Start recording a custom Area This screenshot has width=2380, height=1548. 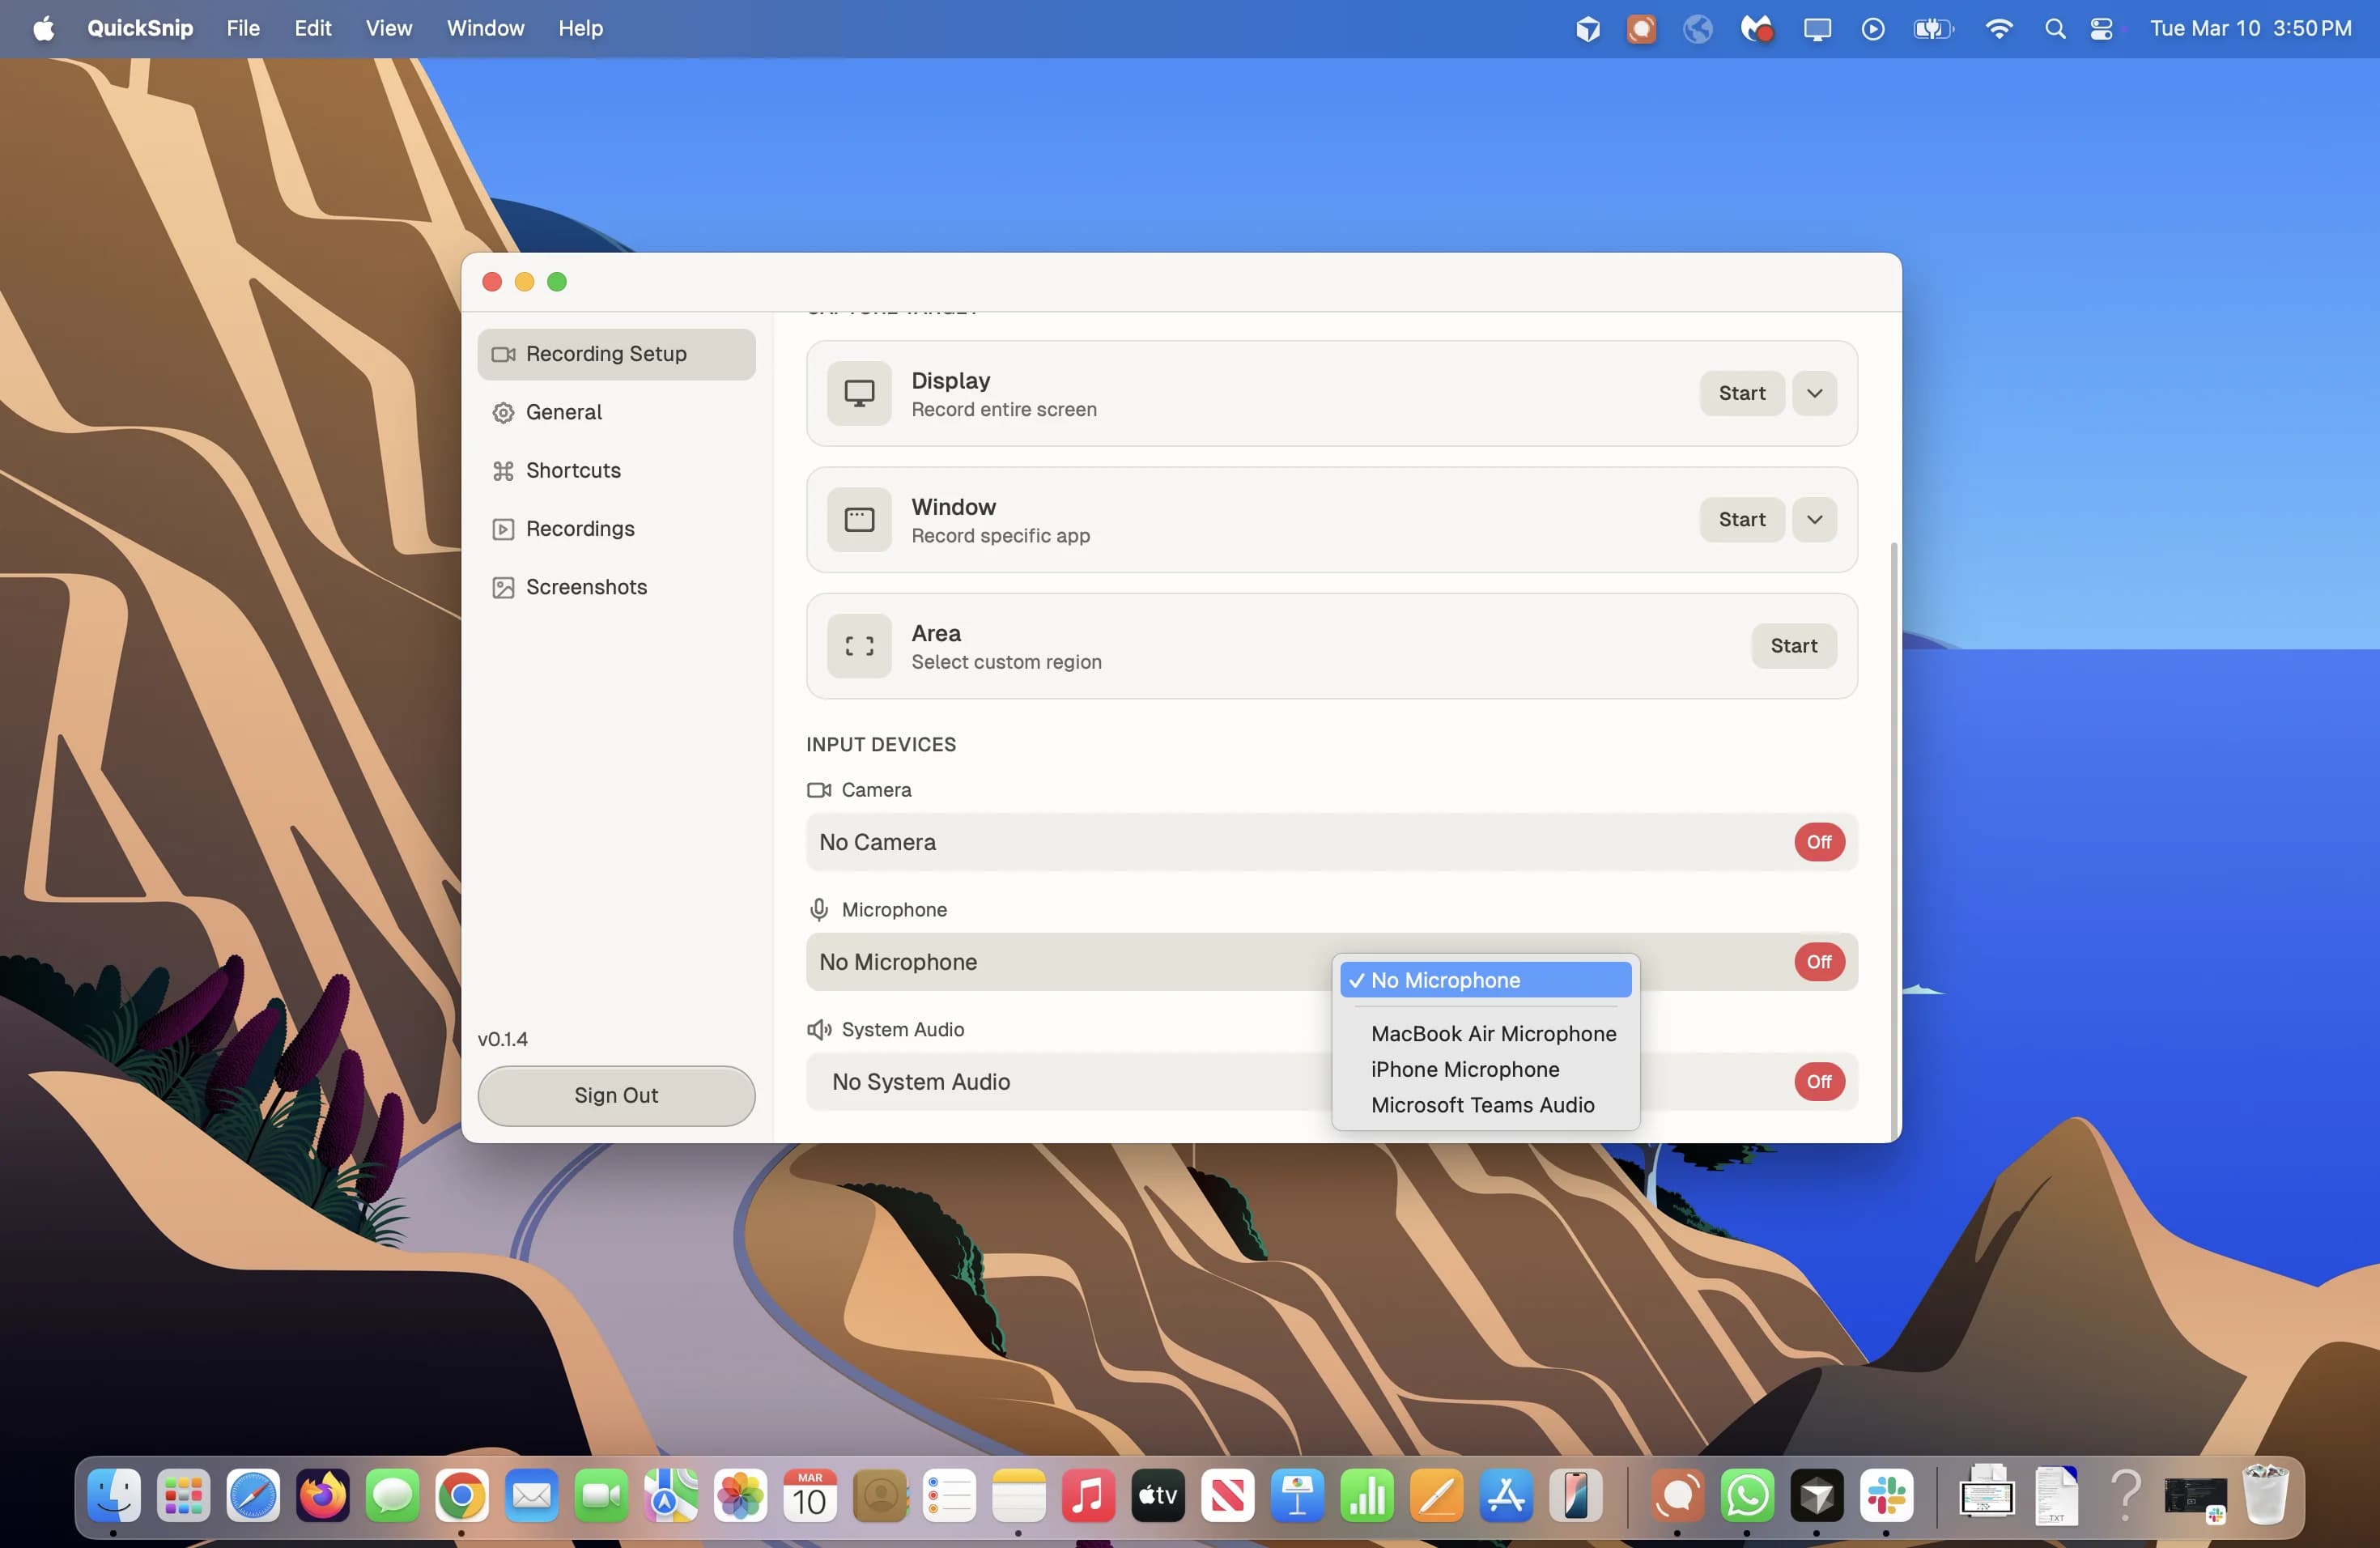point(1793,646)
